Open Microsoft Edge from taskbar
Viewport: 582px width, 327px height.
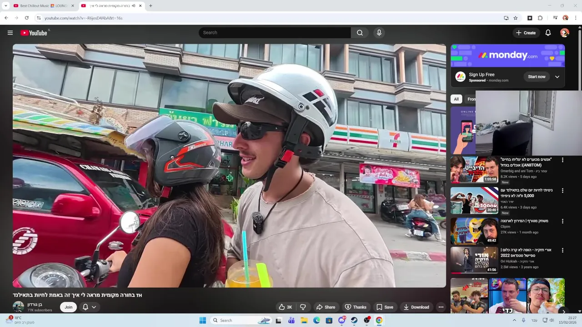coord(316,320)
